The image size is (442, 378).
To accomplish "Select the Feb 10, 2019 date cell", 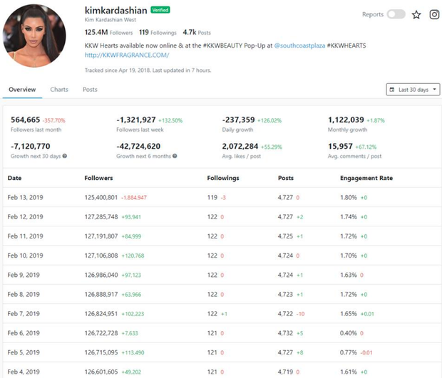I will (26, 256).
